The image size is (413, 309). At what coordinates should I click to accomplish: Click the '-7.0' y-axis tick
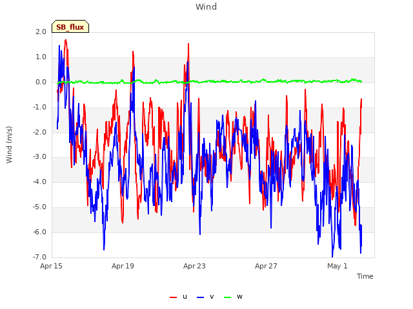(39, 257)
